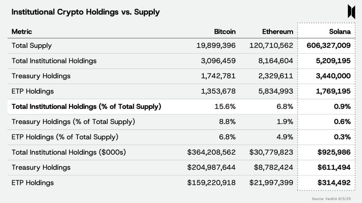Select Ethereum treasury holdings value 2,329,611
The width and height of the screenshot is (362, 203).
coord(275,76)
